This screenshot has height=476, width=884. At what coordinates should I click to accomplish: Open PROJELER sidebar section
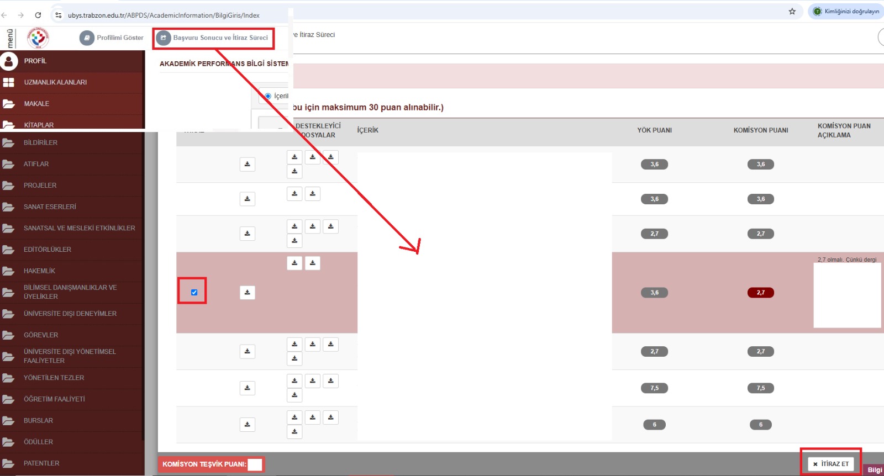point(72,186)
